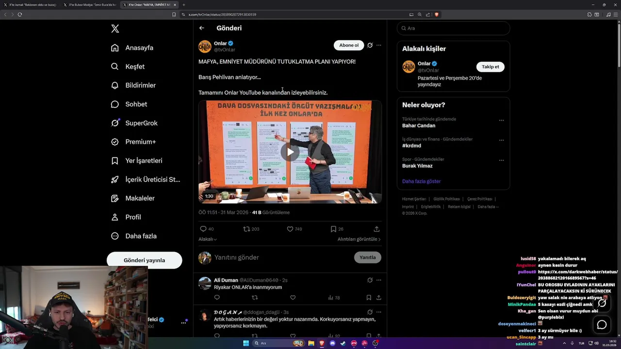Repost the Ali Duman reply
The width and height of the screenshot is (621, 349).
[x=255, y=298]
